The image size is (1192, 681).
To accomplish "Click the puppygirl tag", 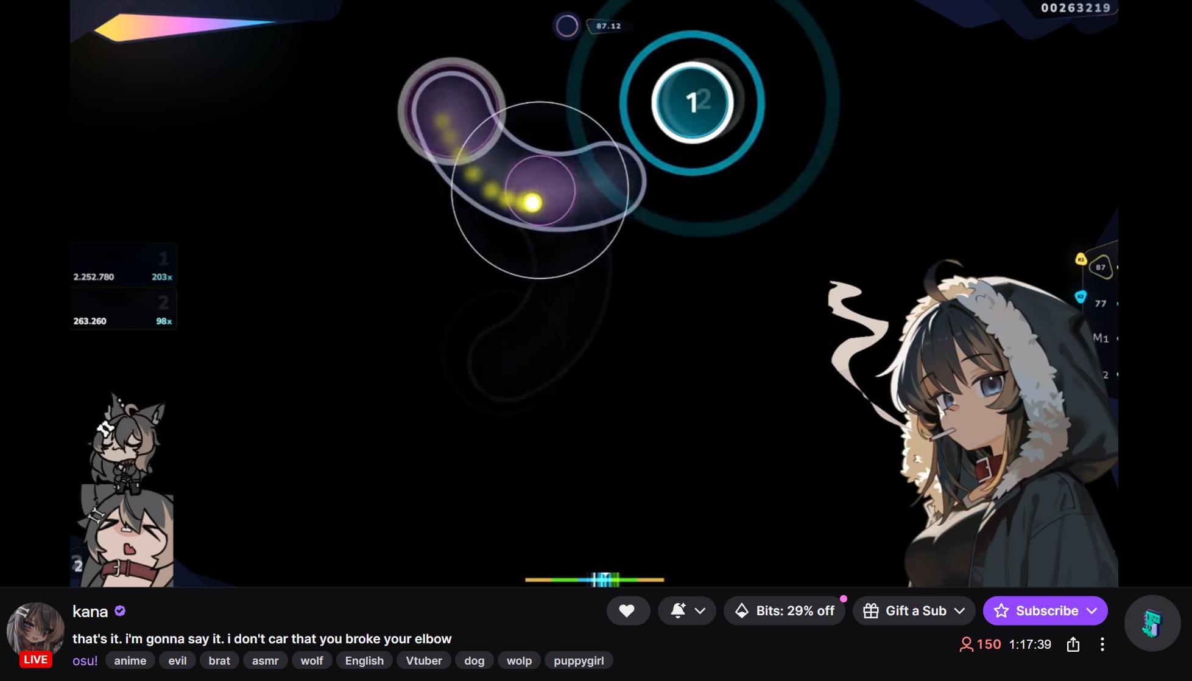I will tap(579, 661).
